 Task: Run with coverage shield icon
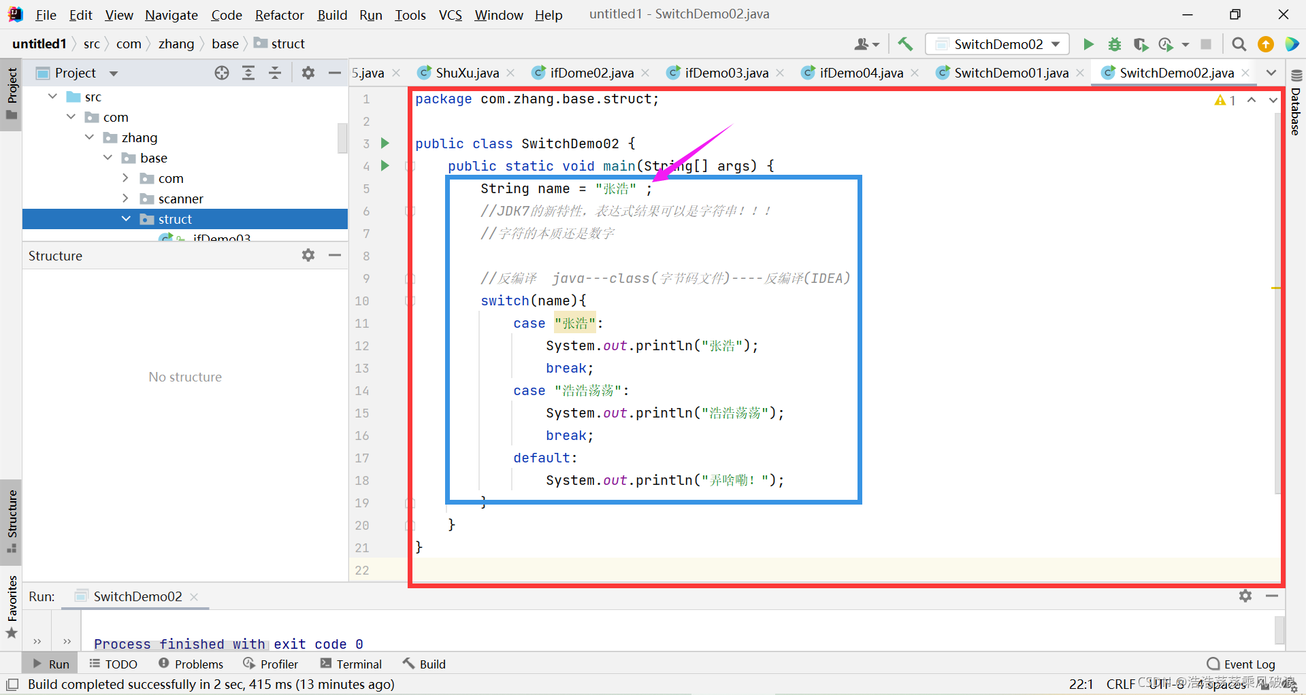pyautogui.click(x=1141, y=44)
